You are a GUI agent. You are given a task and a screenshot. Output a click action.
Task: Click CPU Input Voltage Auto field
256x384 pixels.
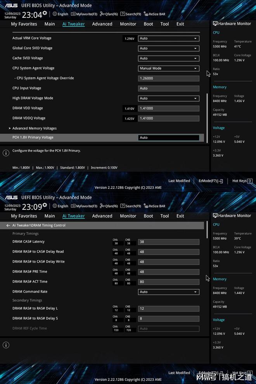point(169,88)
